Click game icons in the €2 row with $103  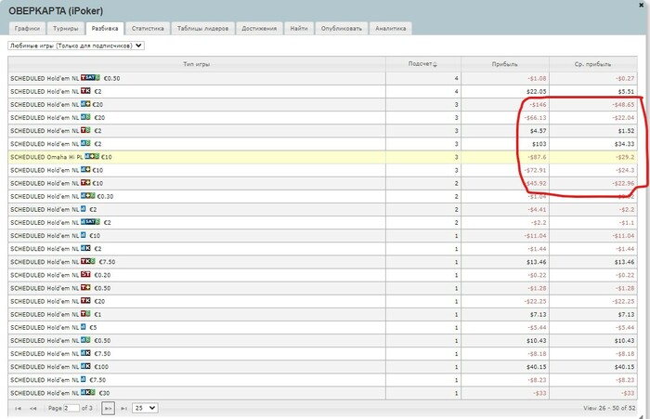pos(85,144)
